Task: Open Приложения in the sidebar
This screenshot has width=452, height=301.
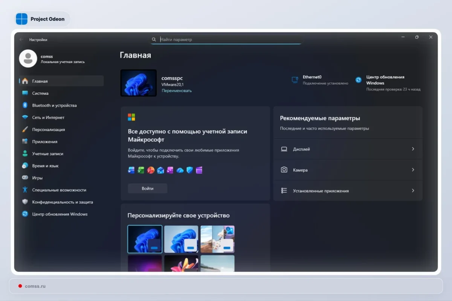Action: tap(61, 141)
